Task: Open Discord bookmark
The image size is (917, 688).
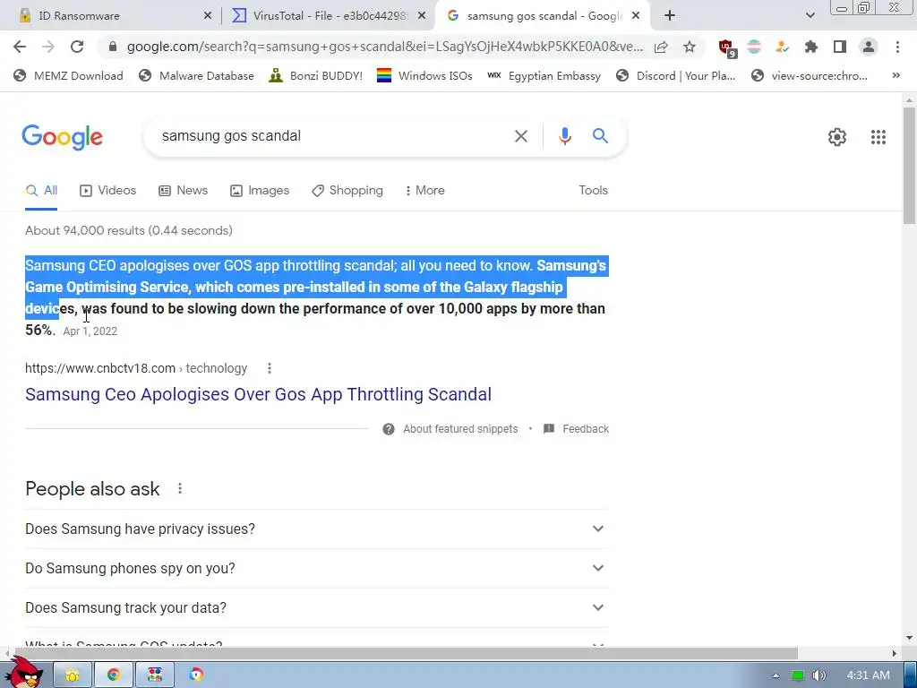Action: coord(675,75)
